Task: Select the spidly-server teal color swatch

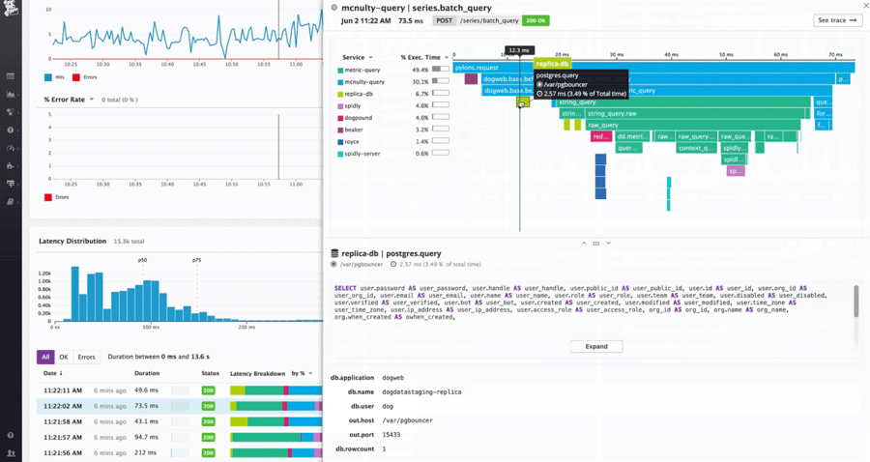Action: pyautogui.click(x=340, y=154)
